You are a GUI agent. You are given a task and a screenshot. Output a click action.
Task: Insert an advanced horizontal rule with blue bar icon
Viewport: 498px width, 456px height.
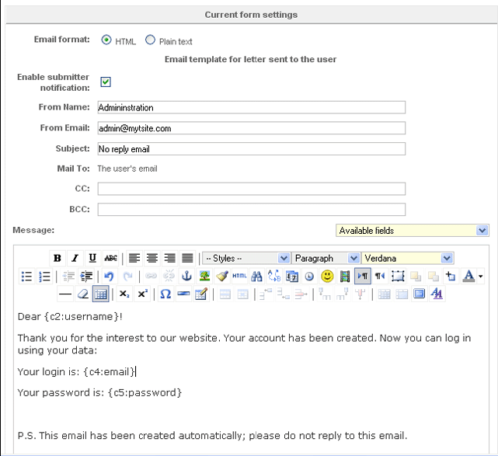(x=183, y=294)
